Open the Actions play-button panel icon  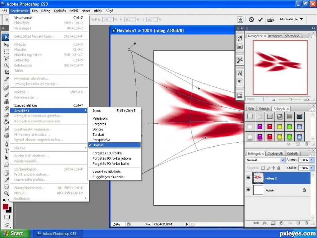pyautogui.click(x=240, y=47)
